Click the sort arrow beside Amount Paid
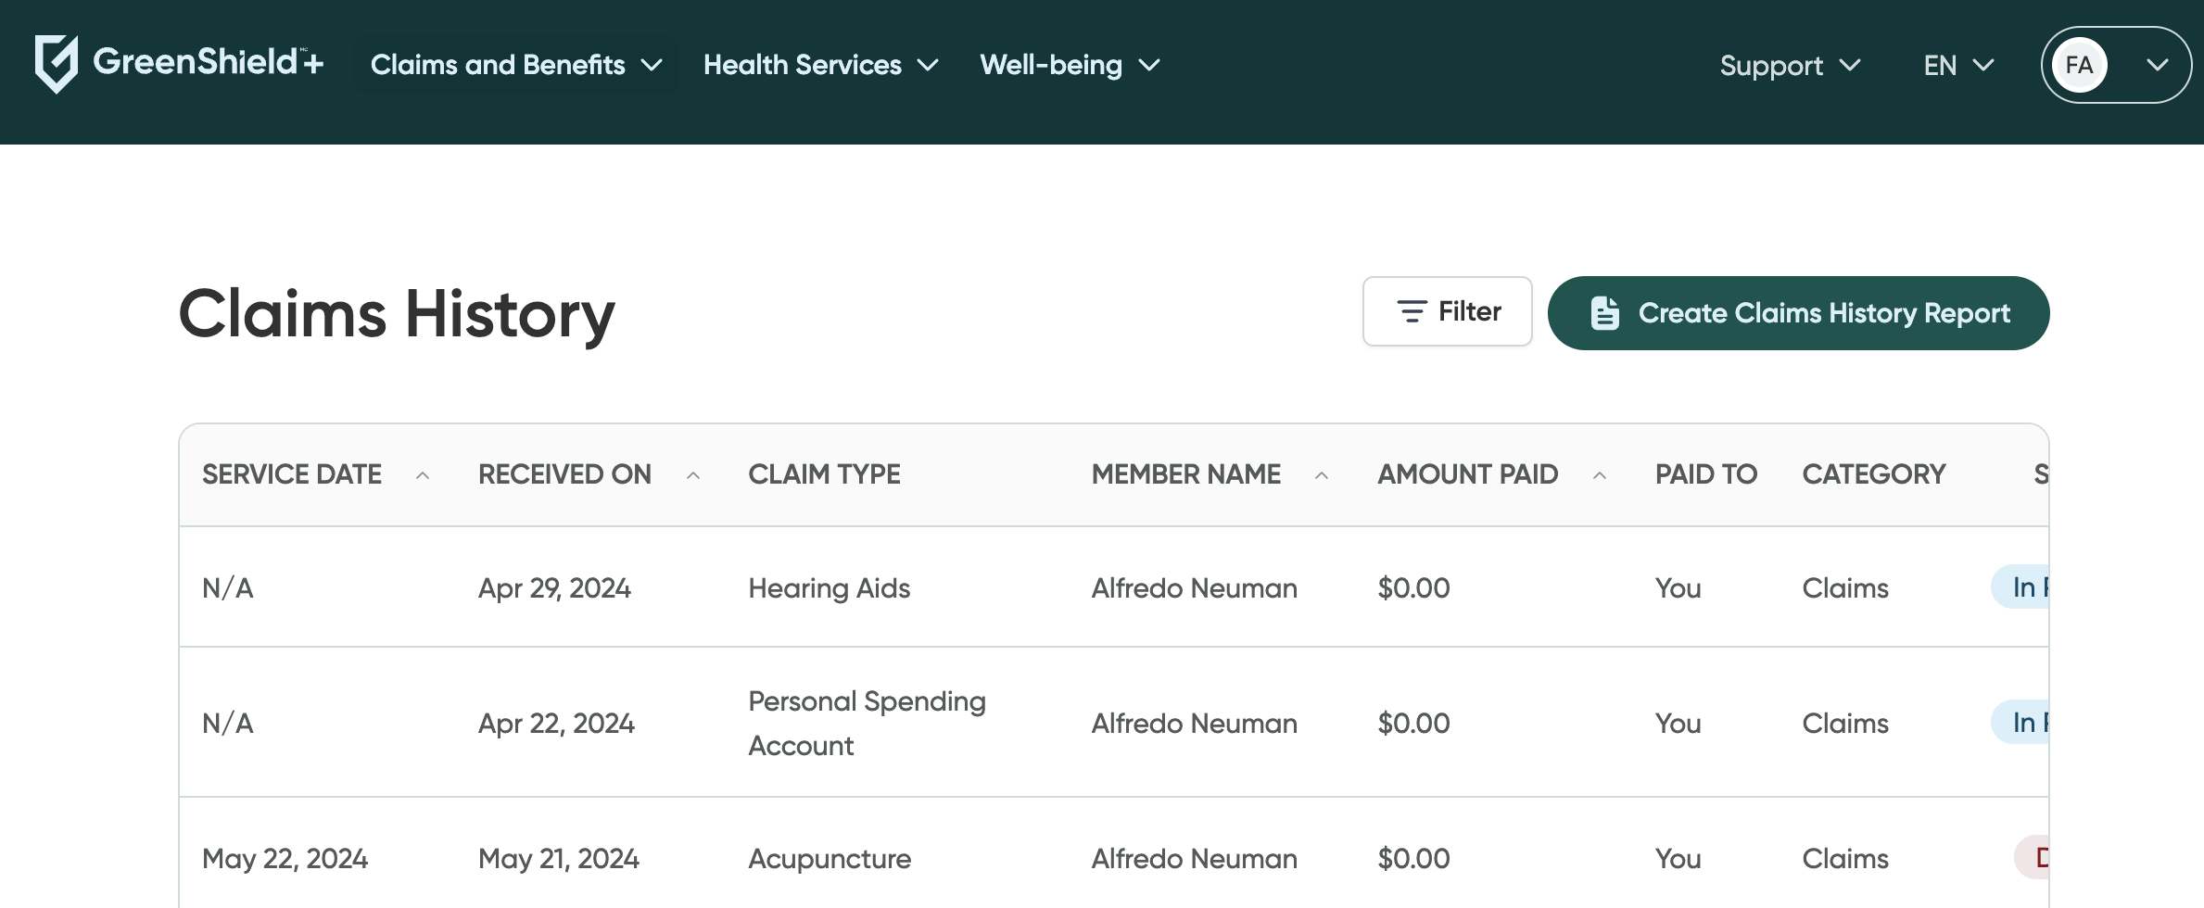2204x908 pixels. coord(1601,475)
